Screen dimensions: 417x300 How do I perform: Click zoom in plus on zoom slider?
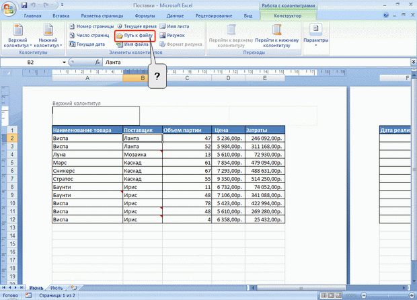pyautogui.click(x=412, y=295)
